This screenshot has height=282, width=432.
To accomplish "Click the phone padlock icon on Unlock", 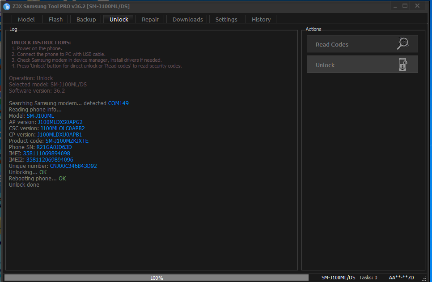I will (x=403, y=64).
